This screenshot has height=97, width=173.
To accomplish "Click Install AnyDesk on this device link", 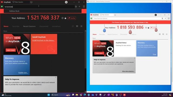I will coord(43,40).
